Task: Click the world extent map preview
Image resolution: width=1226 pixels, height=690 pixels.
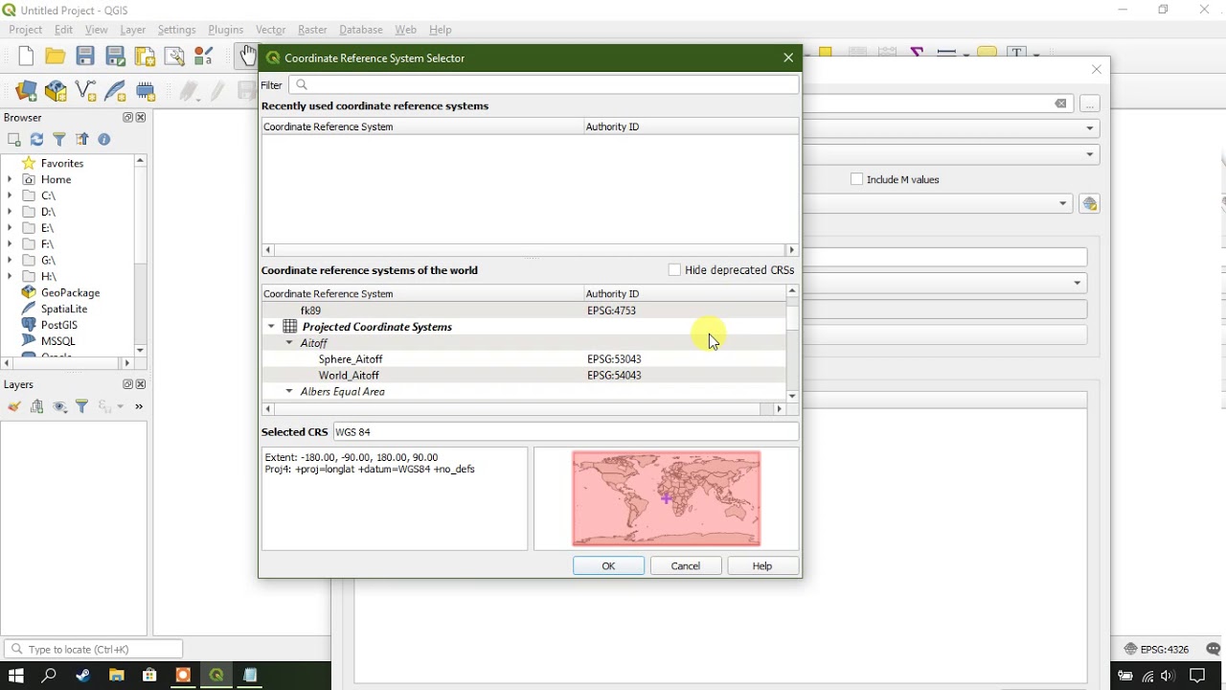Action: point(667,498)
